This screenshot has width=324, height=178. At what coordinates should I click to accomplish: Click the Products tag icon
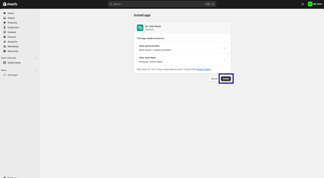5,23
